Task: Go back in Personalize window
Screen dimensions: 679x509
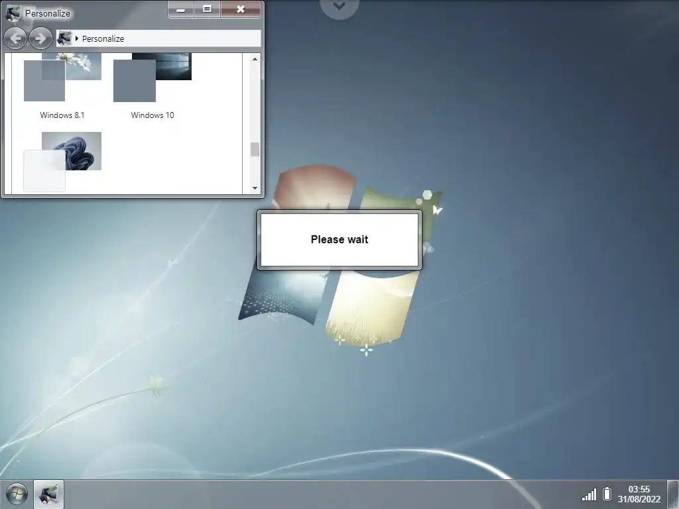Action: tap(15, 38)
